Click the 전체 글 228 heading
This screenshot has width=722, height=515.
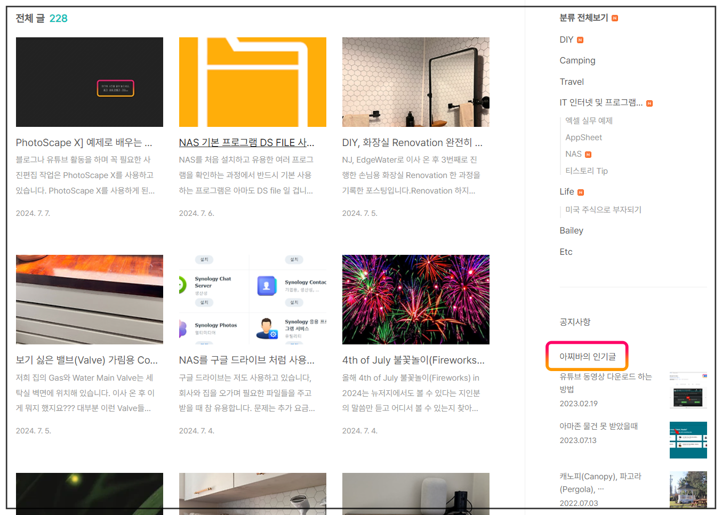[x=42, y=18]
